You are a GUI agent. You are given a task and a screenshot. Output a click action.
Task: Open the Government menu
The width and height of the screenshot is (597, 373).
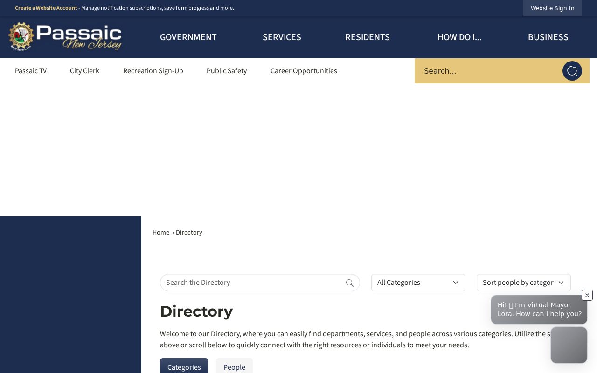point(188,37)
